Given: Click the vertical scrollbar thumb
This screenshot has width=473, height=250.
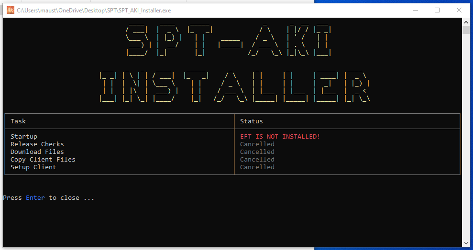Looking at the screenshot, I should [466, 30].
